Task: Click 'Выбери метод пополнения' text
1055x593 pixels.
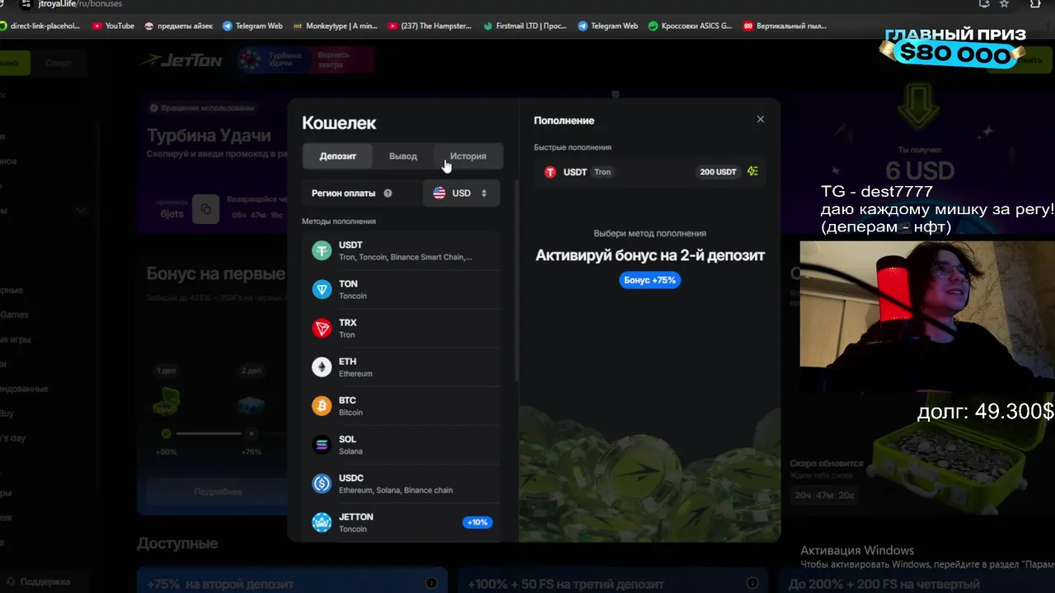Action: [649, 233]
